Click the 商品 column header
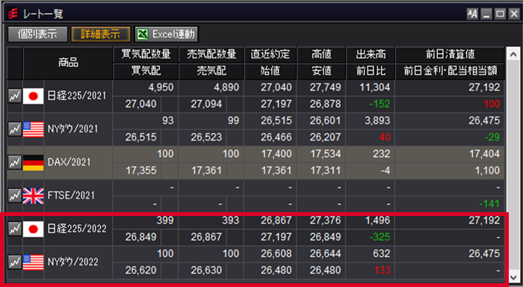Screen dimensions: 523x287 pyautogui.click(x=68, y=63)
